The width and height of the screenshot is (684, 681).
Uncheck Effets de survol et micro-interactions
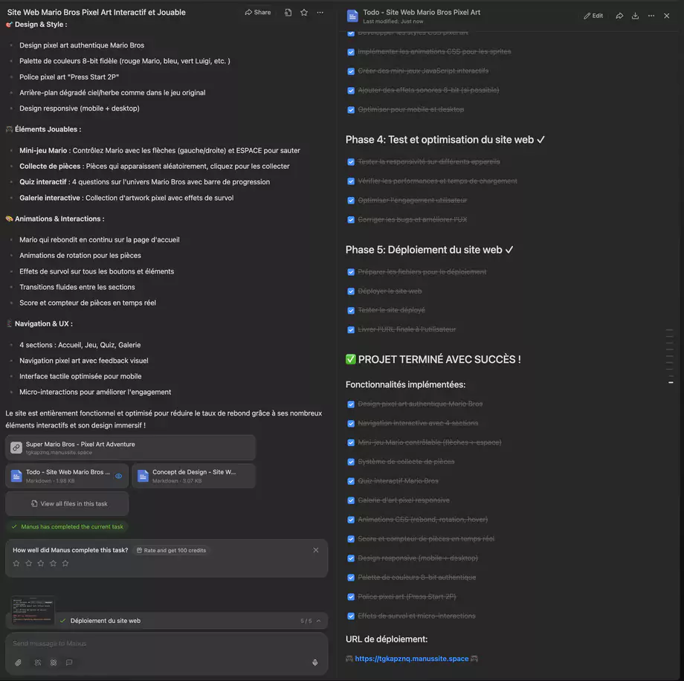coord(351,616)
